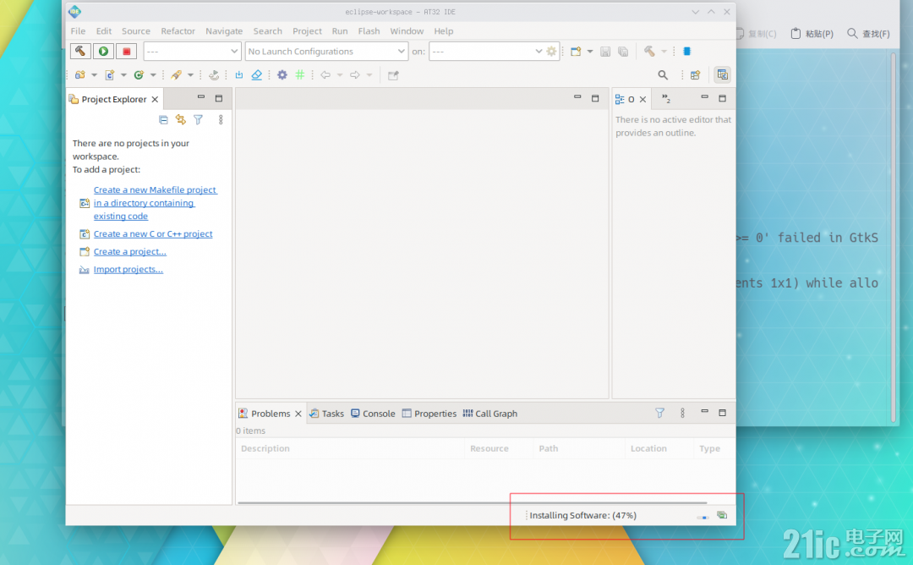Click the Location column header
Screen dimensions: 913x565
coord(659,448)
